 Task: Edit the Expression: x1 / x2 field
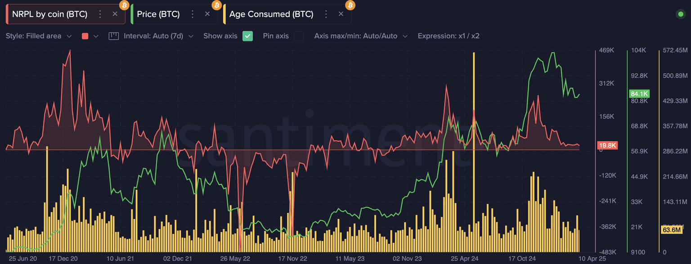[449, 36]
